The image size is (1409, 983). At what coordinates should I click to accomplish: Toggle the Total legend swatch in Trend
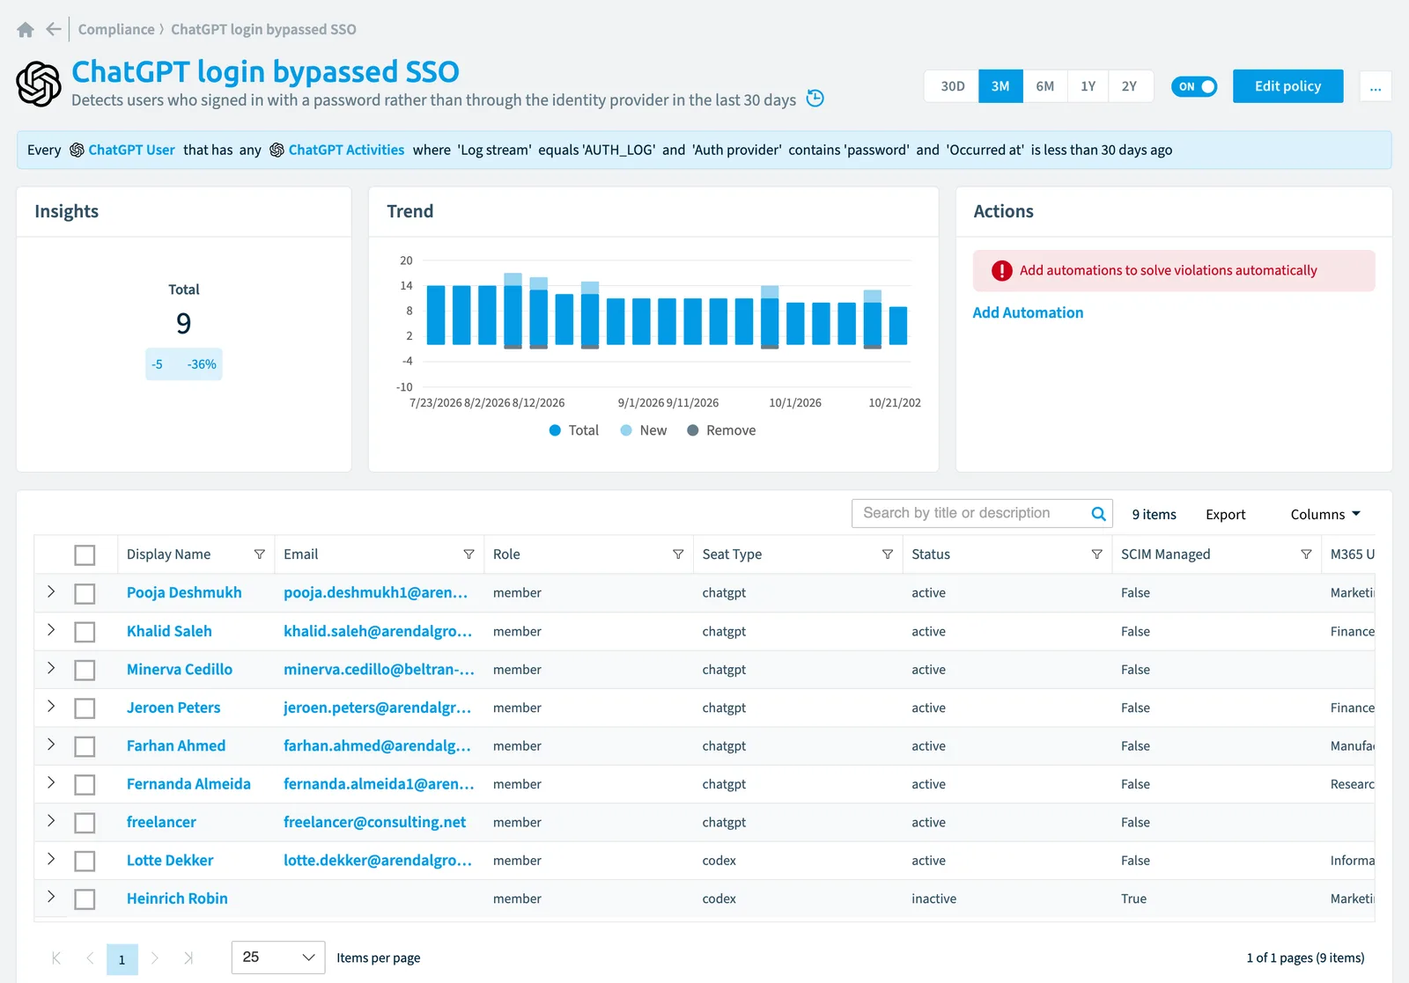555,430
